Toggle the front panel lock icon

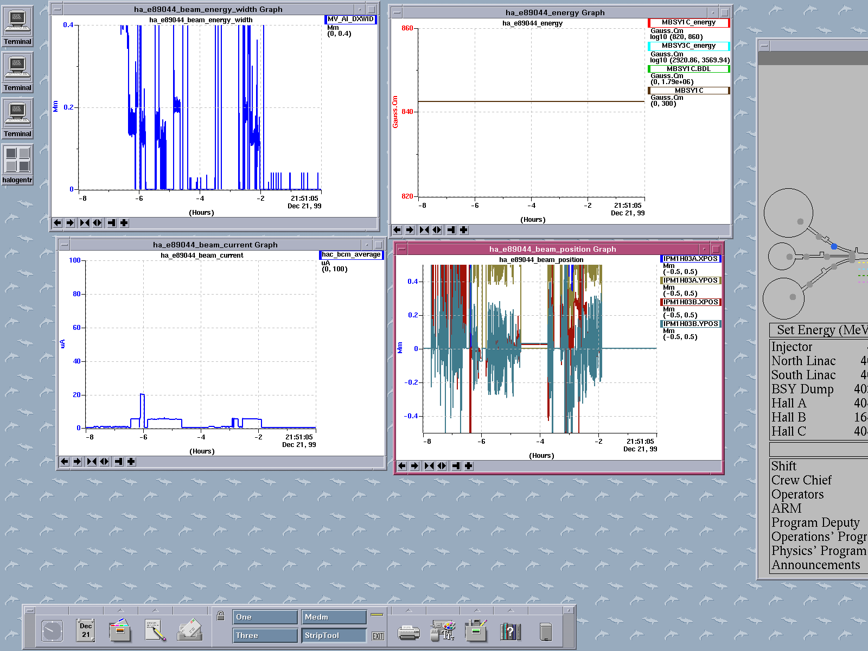[221, 616]
